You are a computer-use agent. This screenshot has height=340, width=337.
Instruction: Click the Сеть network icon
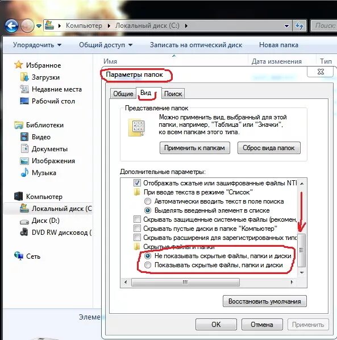coord(19,256)
